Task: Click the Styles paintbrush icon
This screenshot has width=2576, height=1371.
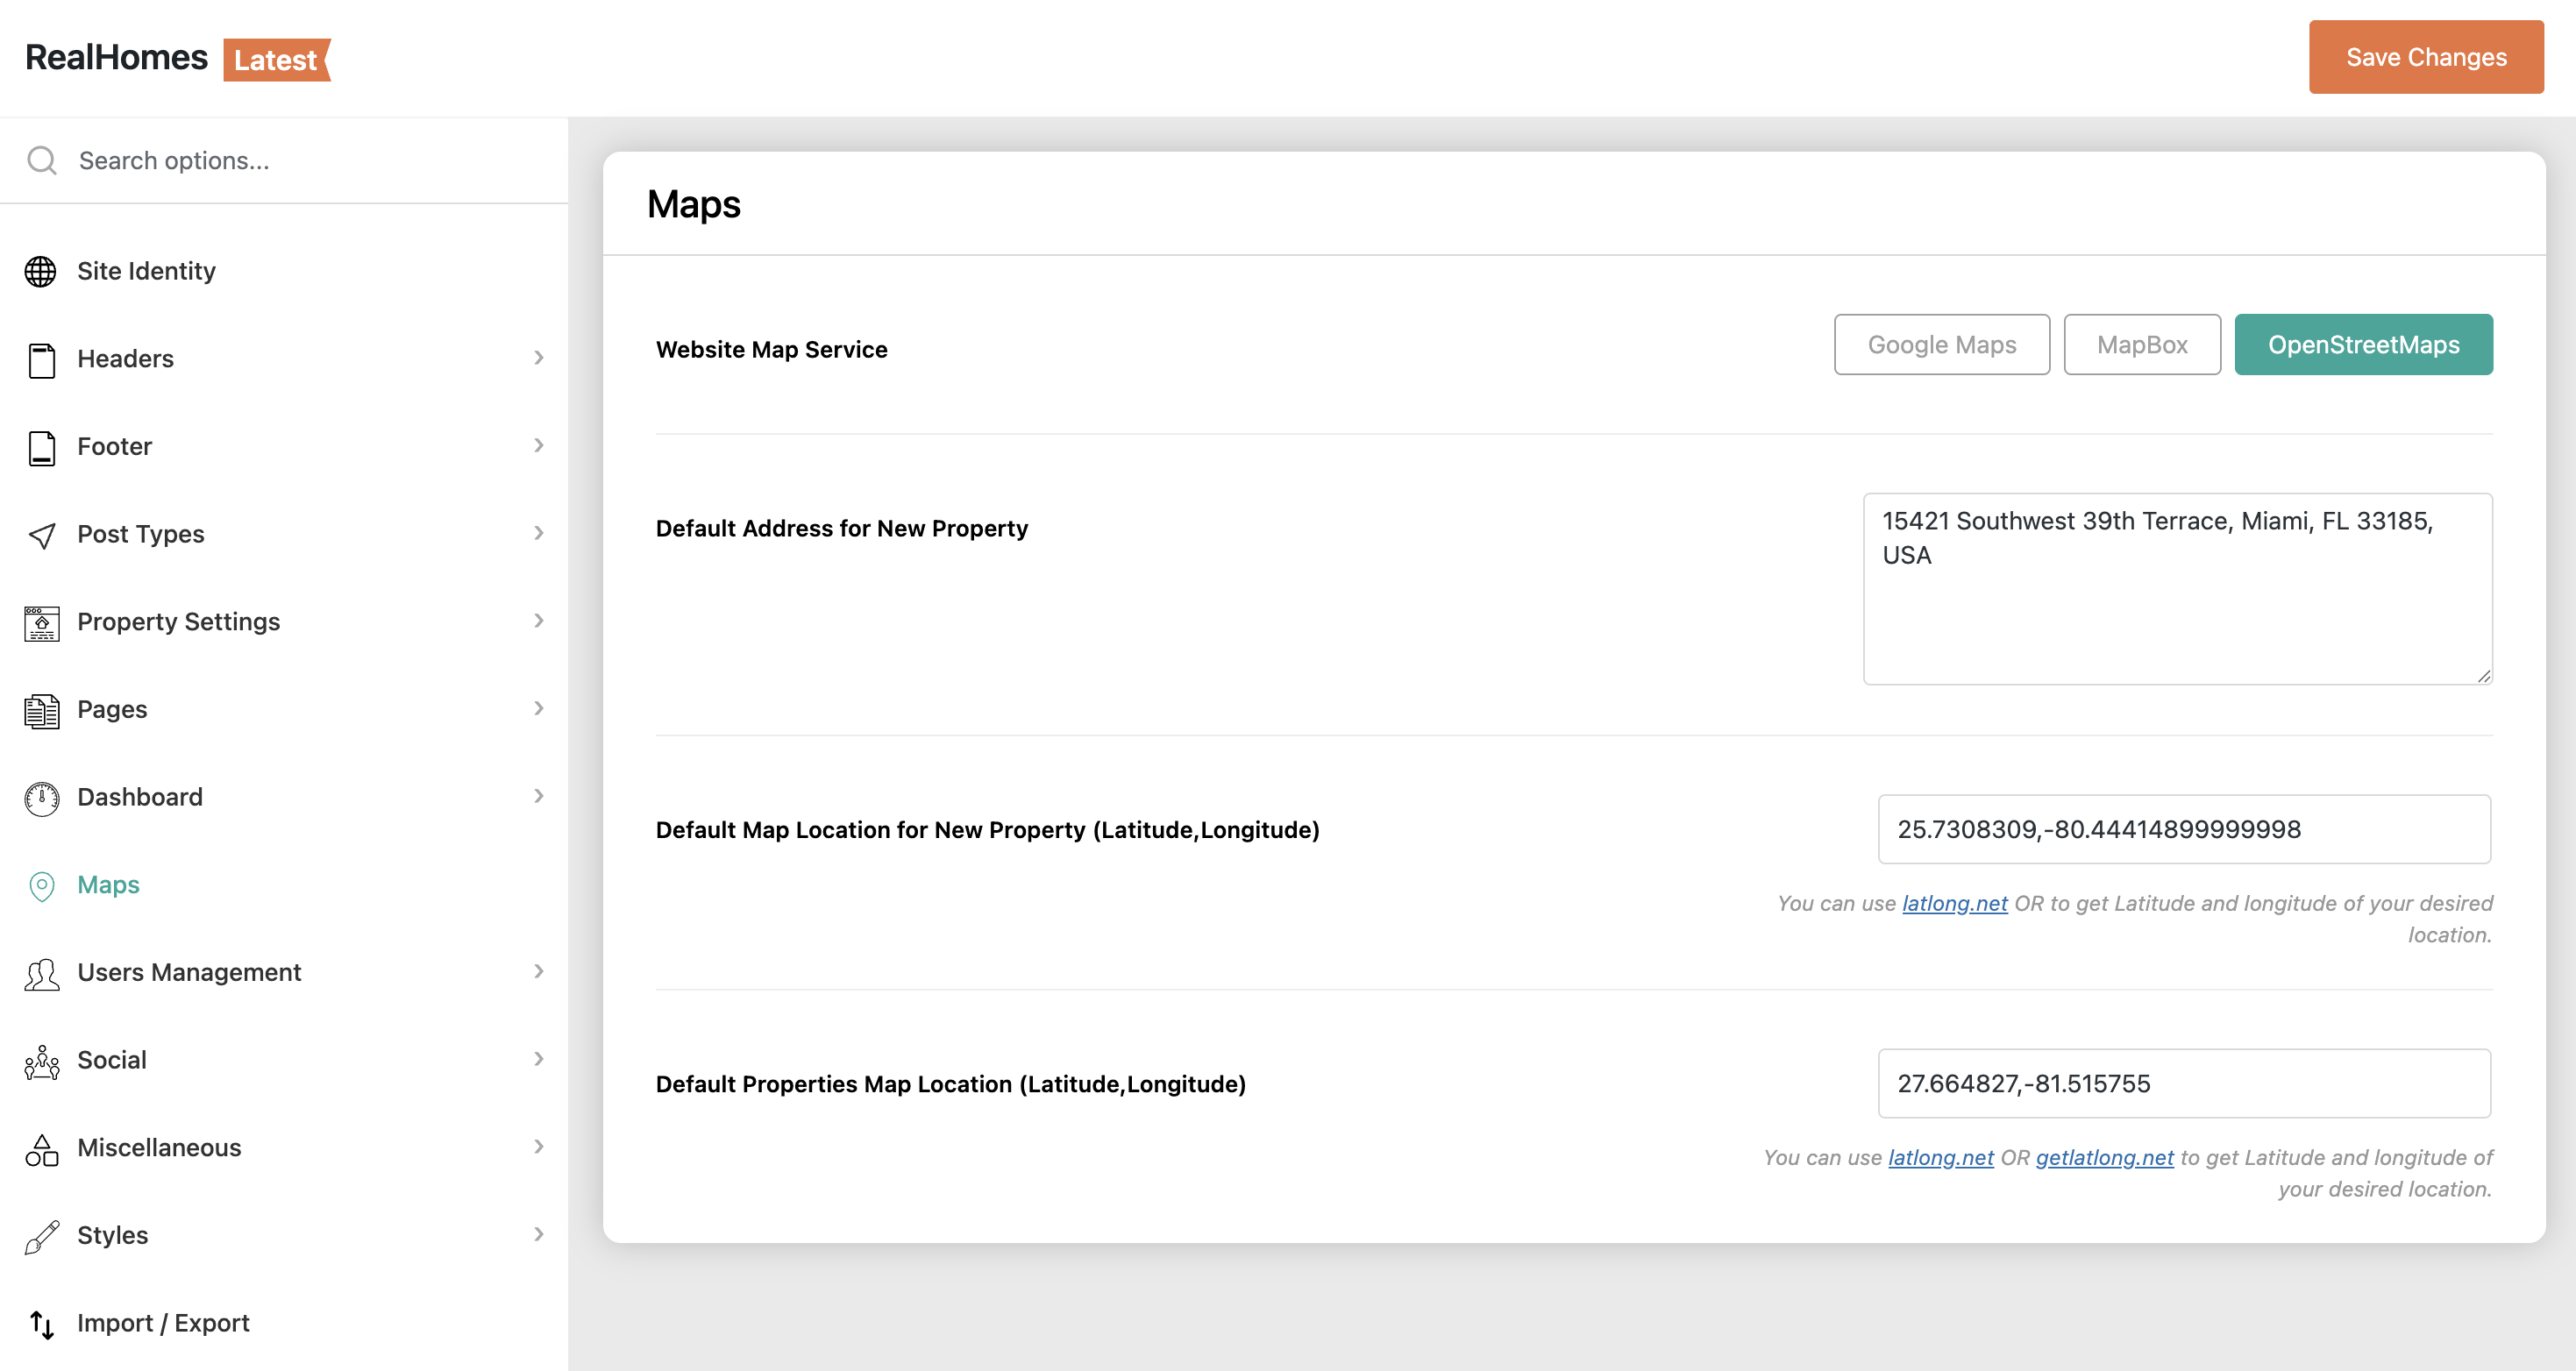Action: point(41,1236)
